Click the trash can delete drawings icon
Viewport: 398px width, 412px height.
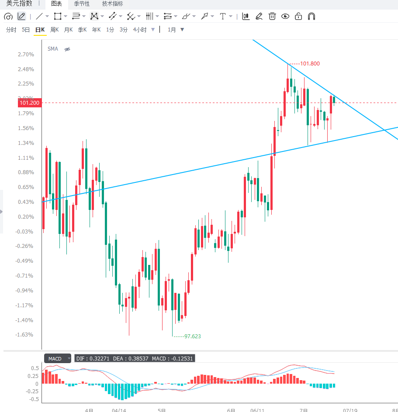point(272,16)
